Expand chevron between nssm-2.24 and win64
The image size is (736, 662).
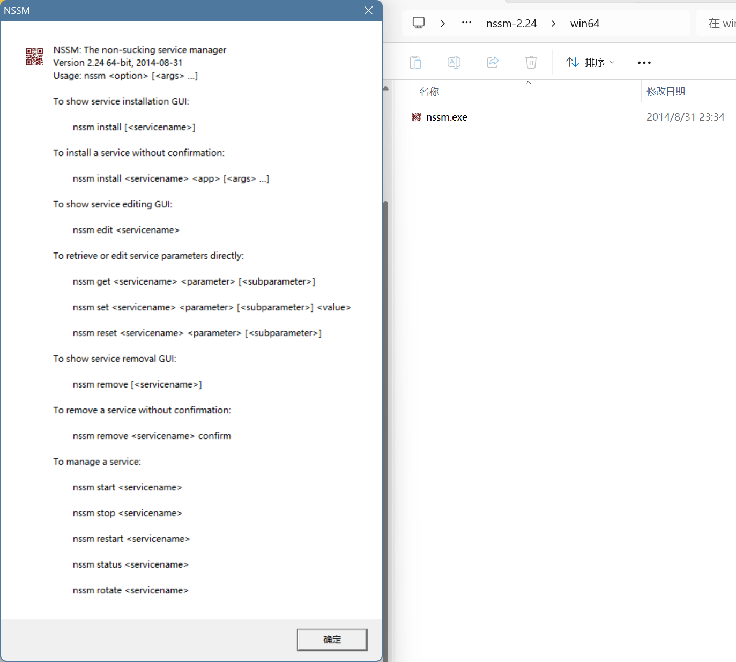pyautogui.click(x=553, y=24)
